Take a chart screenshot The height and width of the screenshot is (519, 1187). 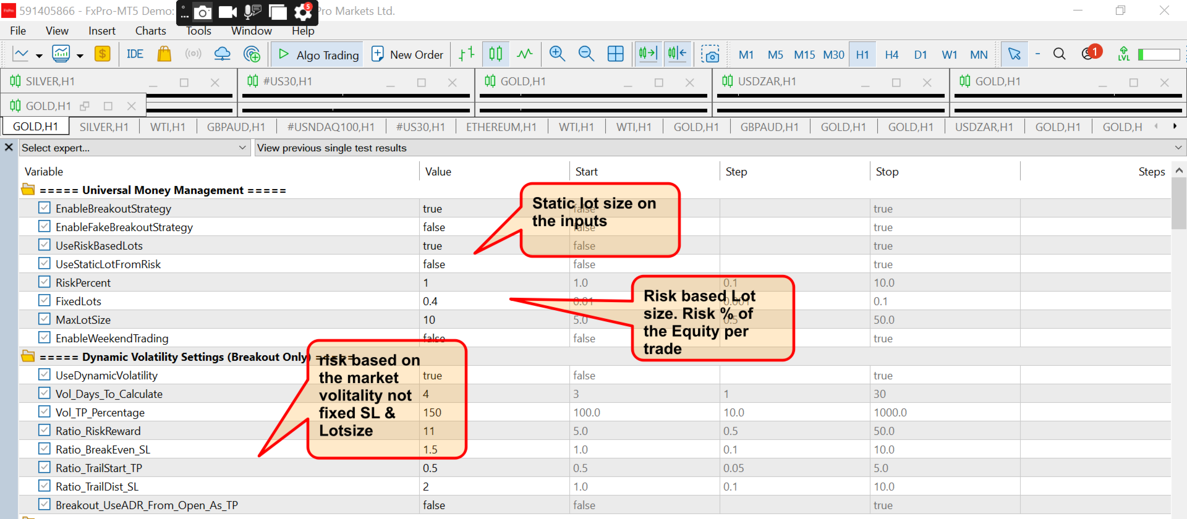[710, 54]
